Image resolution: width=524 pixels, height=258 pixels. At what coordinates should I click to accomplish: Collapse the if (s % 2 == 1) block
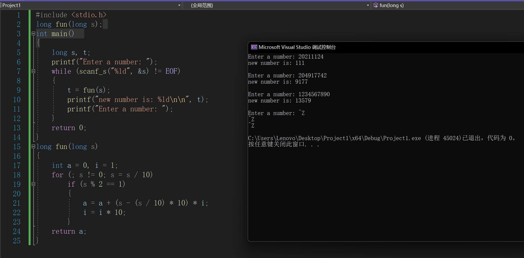(33, 184)
